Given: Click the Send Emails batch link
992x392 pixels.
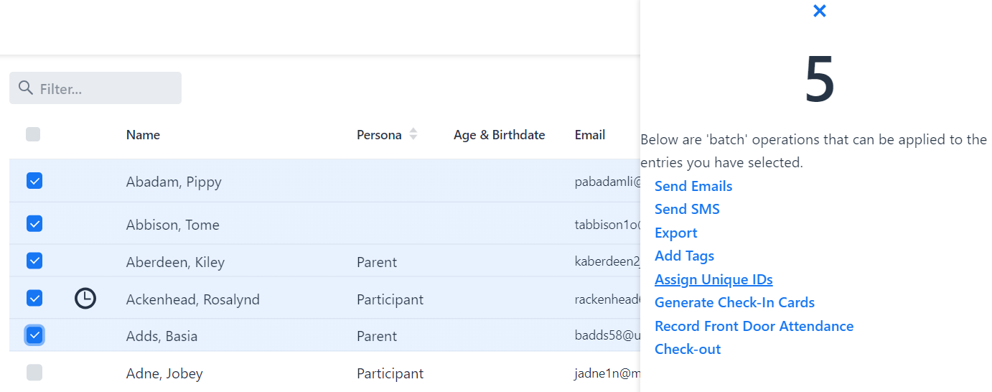Looking at the screenshot, I should coord(693,186).
